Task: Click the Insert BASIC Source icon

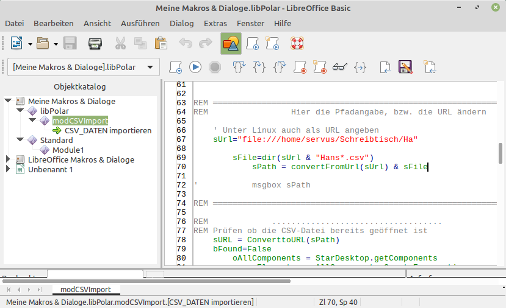Action: point(385,68)
